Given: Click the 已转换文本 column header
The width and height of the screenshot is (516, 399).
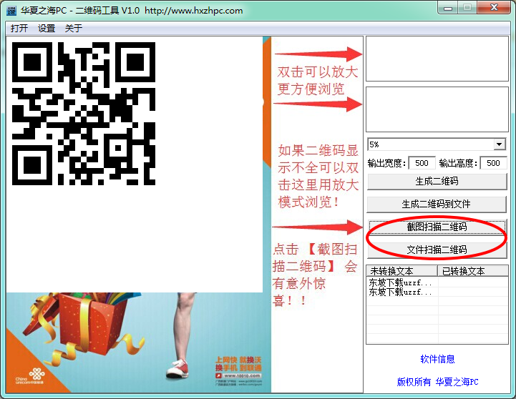Looking at the screenshot, I should click(473, 271).
